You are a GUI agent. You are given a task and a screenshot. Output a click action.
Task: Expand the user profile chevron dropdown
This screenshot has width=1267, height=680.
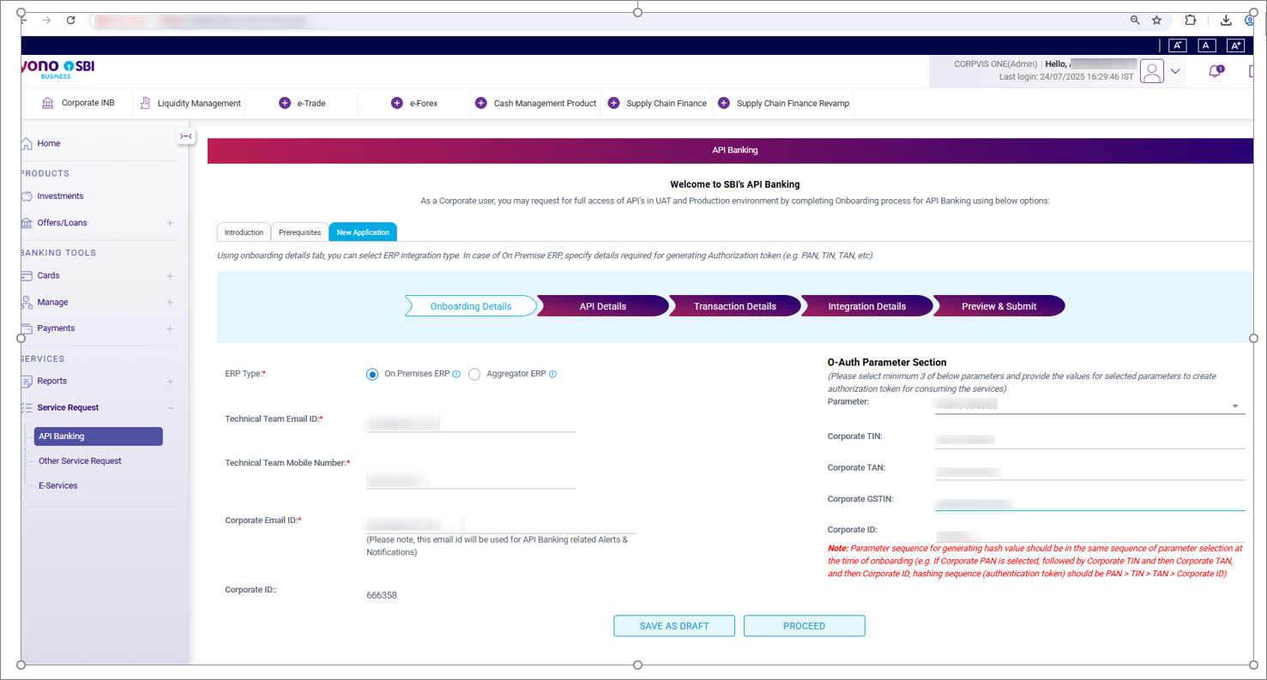pyautogui.click(x=1175, y=71)
